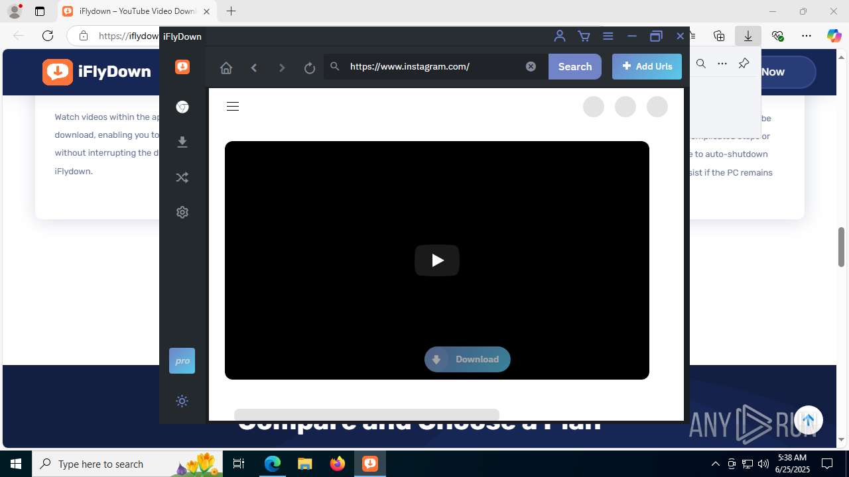Click the Add Urls button
The width and height of the screenshot is (849, 477).
point(647,66)
